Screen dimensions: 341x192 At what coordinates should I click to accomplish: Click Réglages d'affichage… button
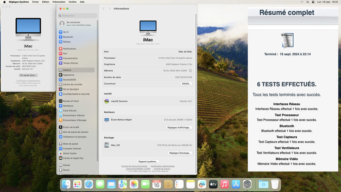pos(179,128)
